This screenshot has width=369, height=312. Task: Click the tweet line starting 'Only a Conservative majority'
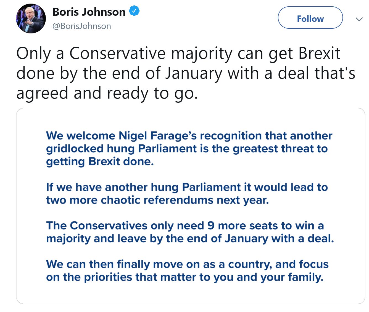[178, 53]
